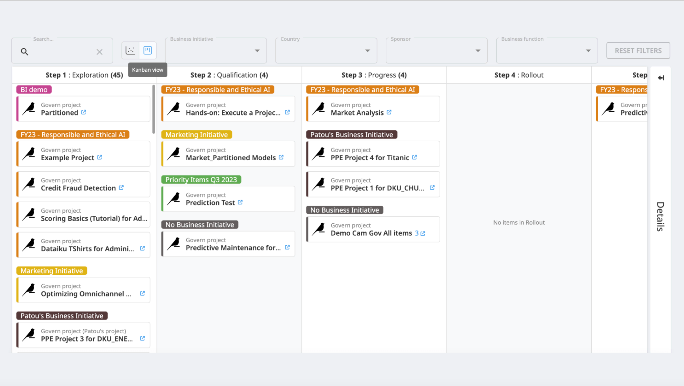
Task: Click the bird icon on Example Project card
Action: [29, 154]
